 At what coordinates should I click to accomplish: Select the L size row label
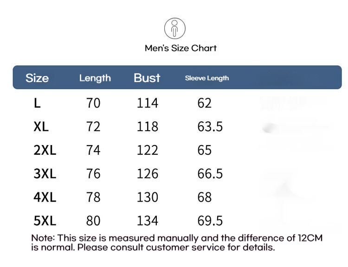pyautogui.click(x=37, y=103)
